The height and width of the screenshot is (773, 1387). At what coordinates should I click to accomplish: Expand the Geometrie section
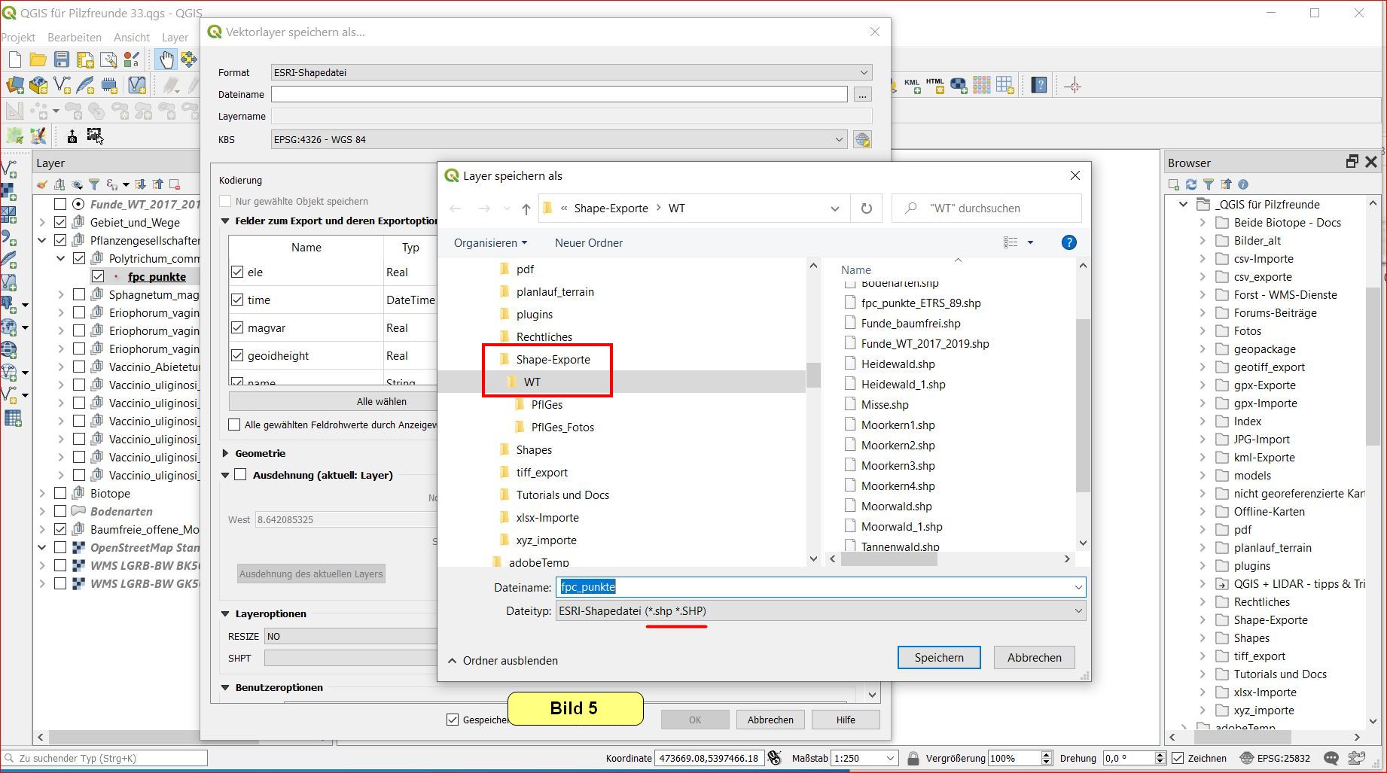pos(226,453)
